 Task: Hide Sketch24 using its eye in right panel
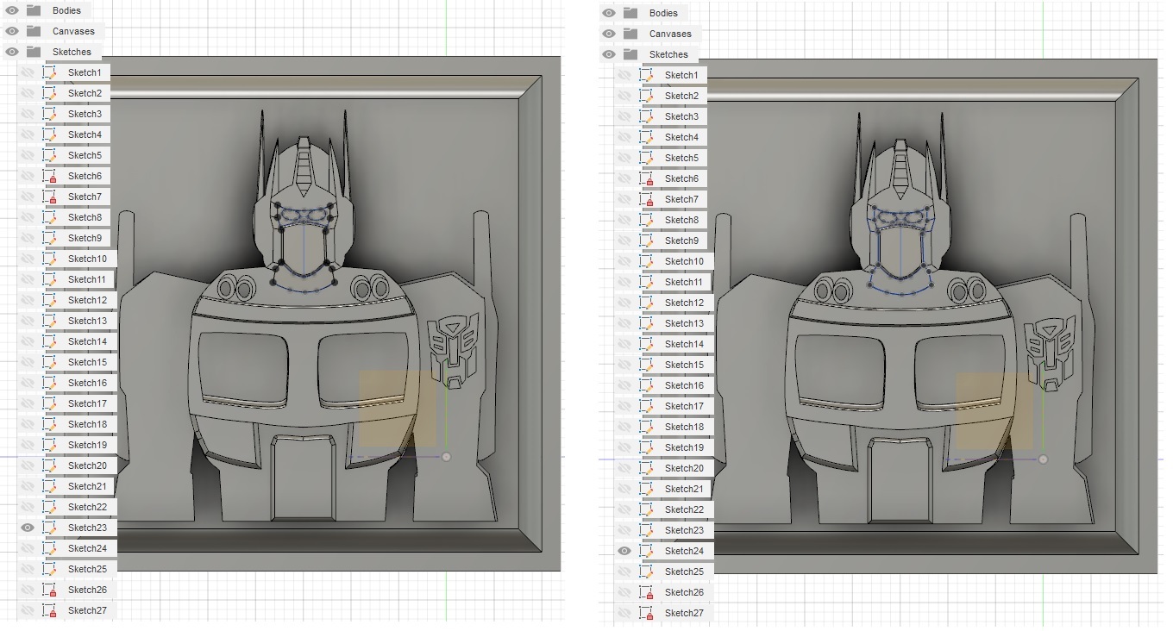[624, 551]
